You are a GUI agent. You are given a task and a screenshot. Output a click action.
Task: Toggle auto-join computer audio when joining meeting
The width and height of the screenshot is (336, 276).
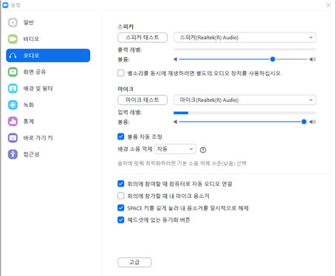click(121, 184)
